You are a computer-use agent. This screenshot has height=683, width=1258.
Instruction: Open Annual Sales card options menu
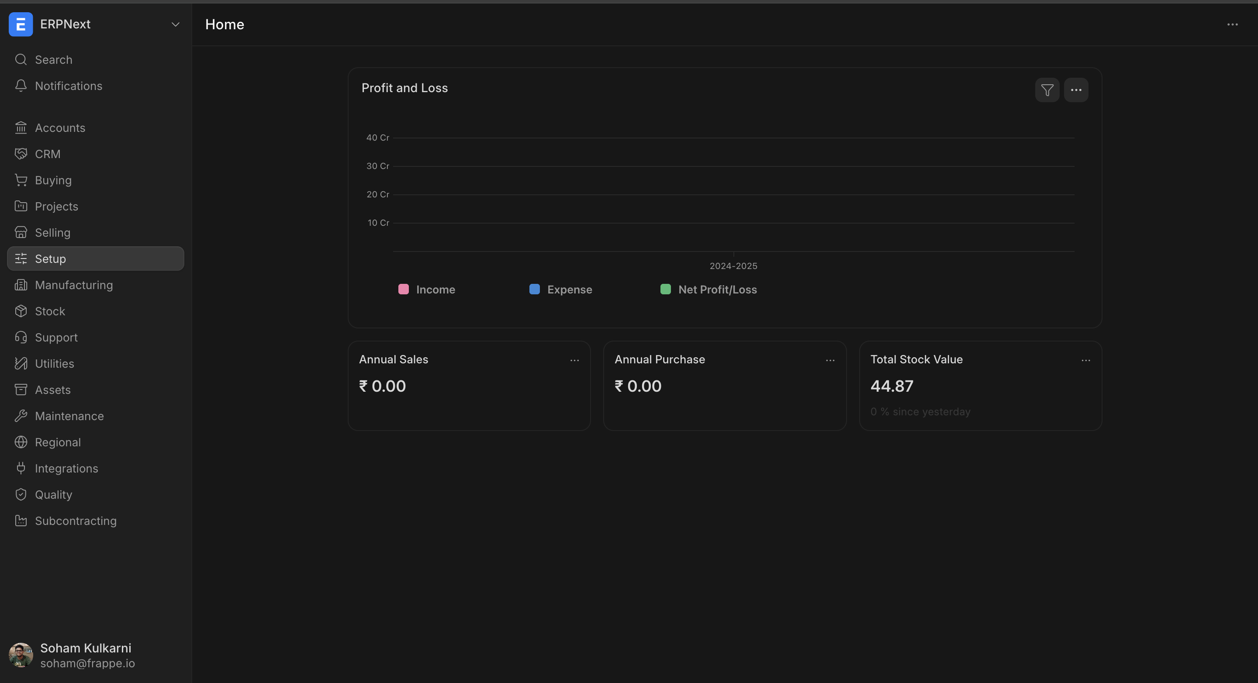pyautogui.click(x=574, y=360)
